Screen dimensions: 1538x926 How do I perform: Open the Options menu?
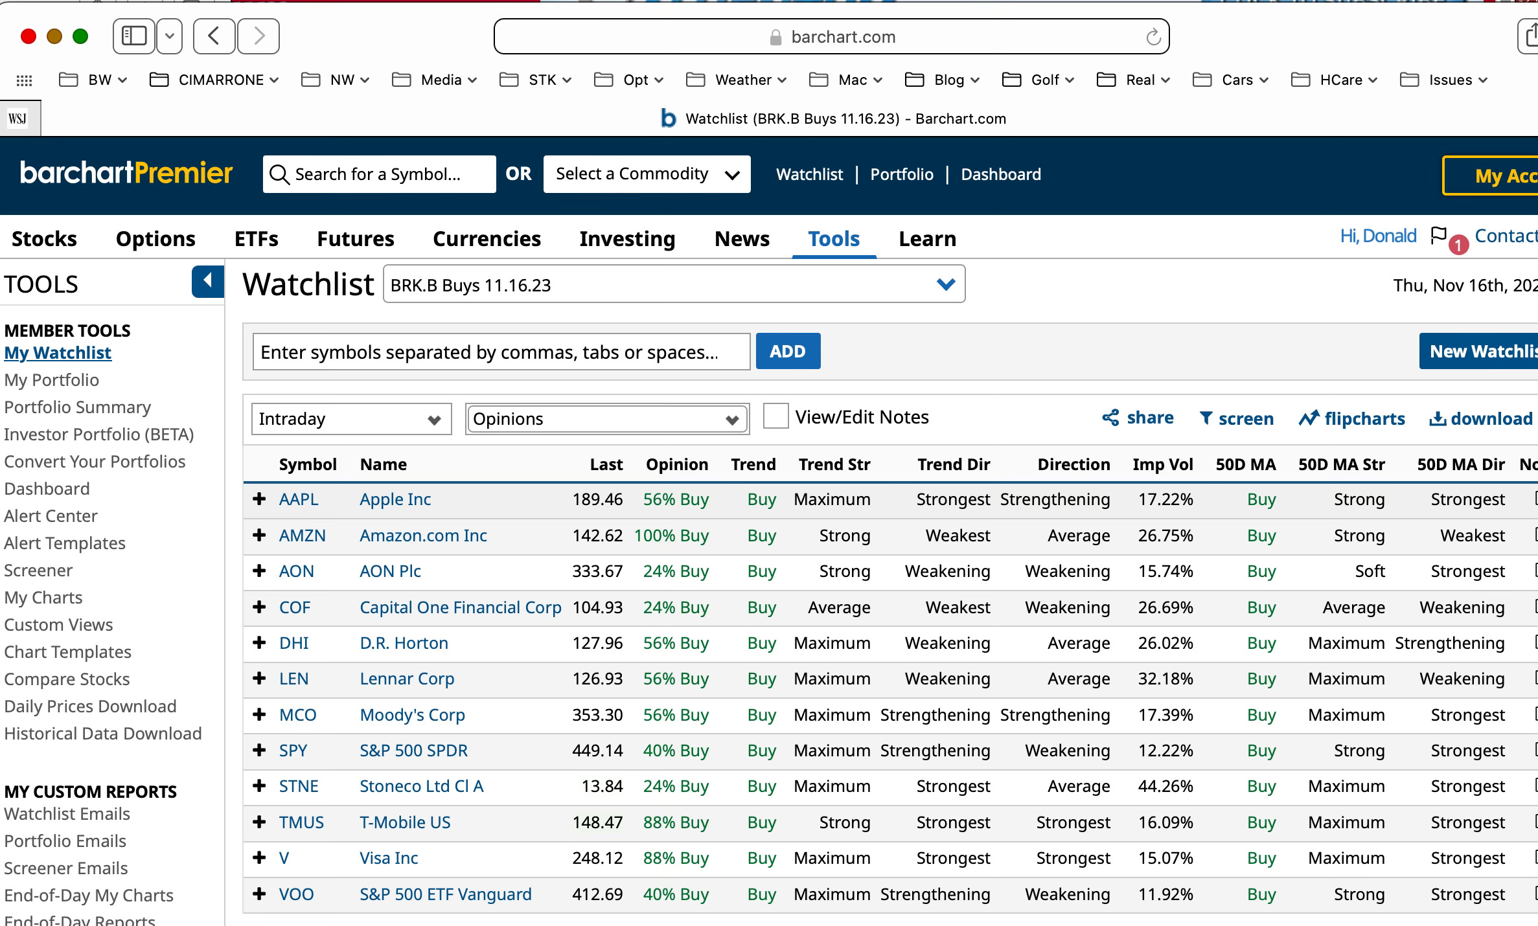pos(155,239)
